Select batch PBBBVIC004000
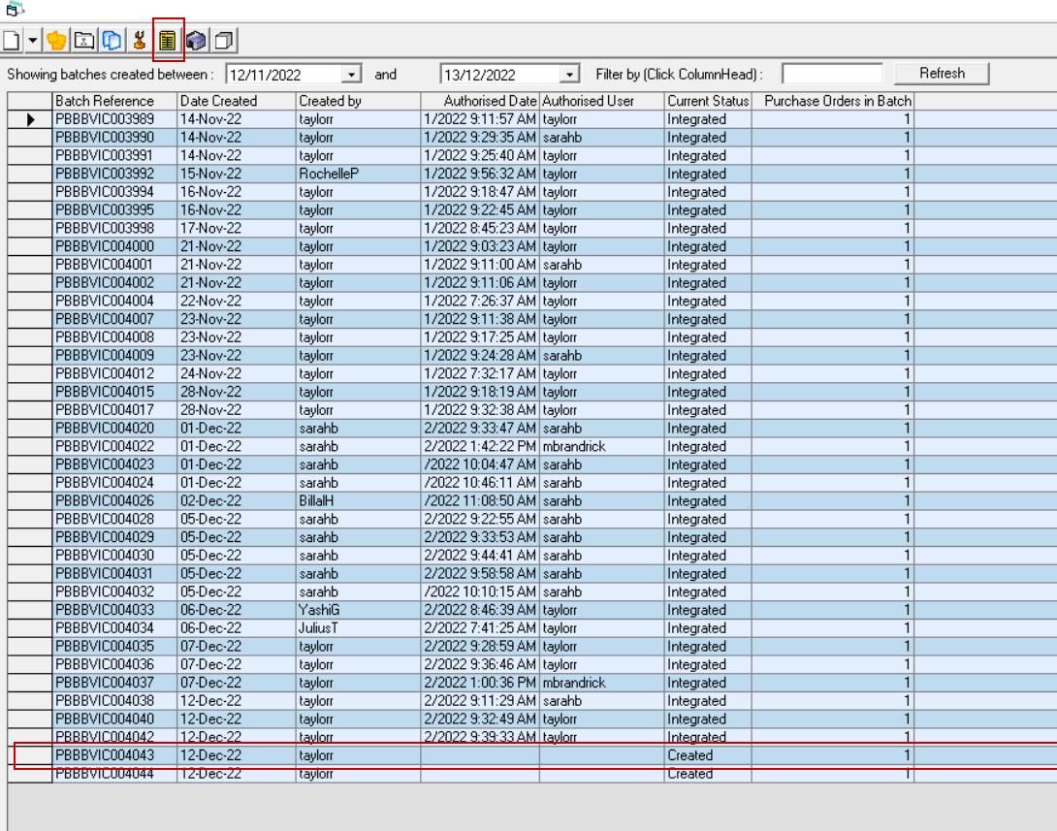 pyautogui.click(x=114, y=246)
